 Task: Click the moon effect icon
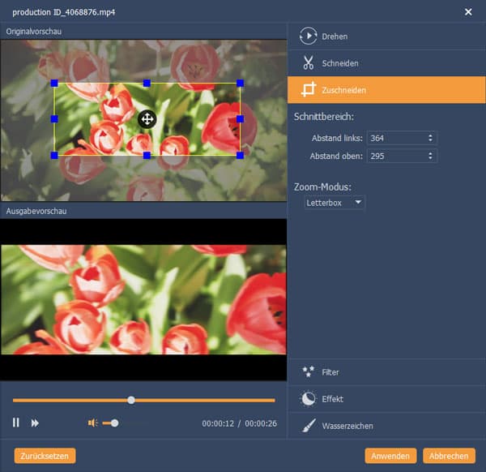coord(309,399)
